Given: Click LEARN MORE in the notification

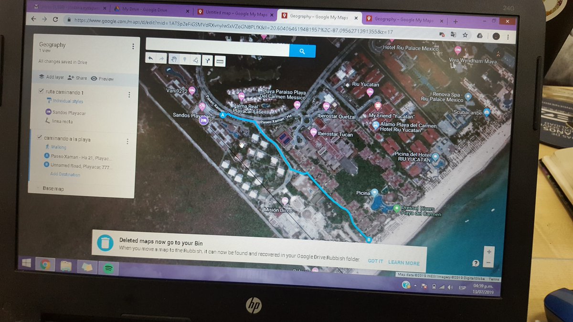Looking at the screenshot, I should pos(404,263).
